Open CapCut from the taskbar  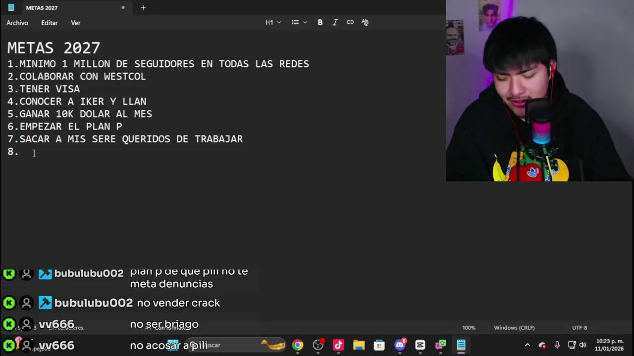420,345
